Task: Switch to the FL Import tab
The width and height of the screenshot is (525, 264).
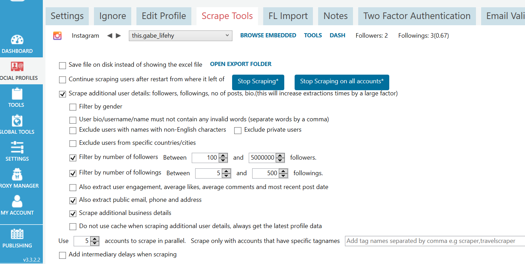Action: tap(288, 16)
